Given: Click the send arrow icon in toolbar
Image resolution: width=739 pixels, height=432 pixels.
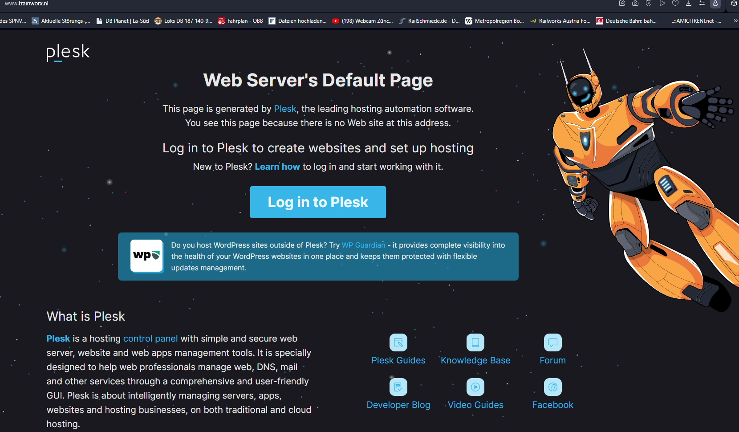Looking at the screenshot, I should 662,3.
